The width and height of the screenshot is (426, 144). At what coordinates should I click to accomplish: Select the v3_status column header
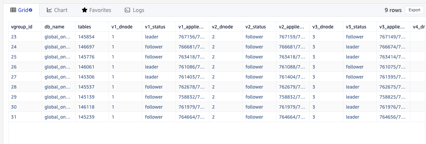click(356, 27)
